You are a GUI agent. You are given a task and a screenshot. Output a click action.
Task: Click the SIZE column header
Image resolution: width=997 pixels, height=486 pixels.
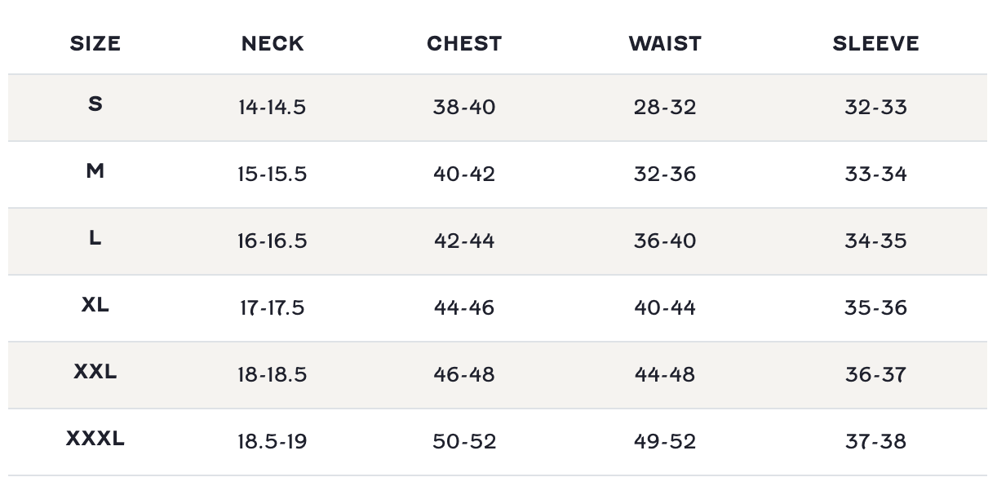pos(95,44)
